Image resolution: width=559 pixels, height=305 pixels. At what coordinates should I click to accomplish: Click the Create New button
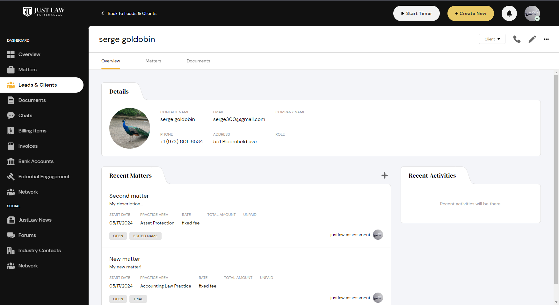(x=471, y=13)
